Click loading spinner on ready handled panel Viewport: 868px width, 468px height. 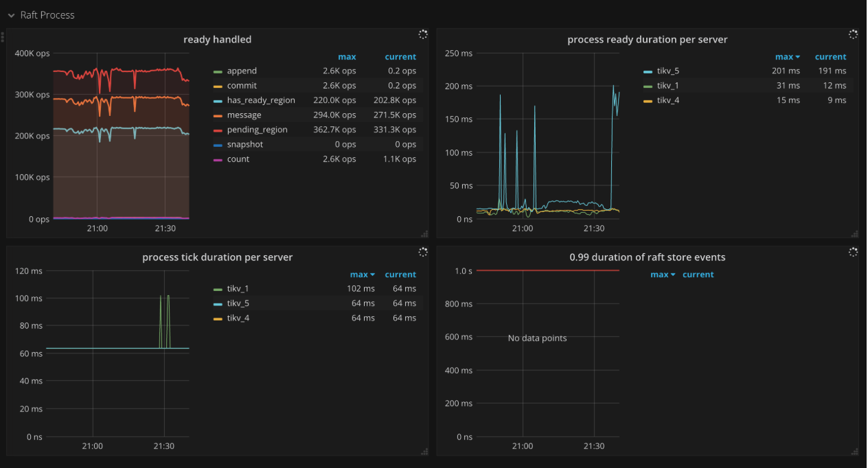click(x=423, y=34)
